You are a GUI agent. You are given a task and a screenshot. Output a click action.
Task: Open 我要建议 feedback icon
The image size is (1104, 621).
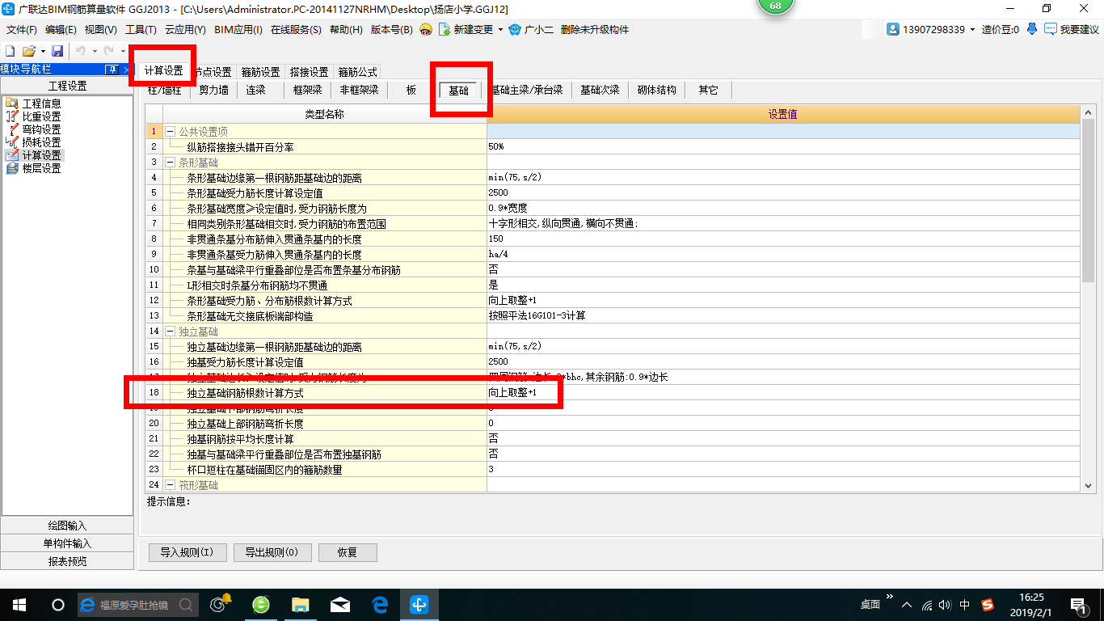(1051, 29)
